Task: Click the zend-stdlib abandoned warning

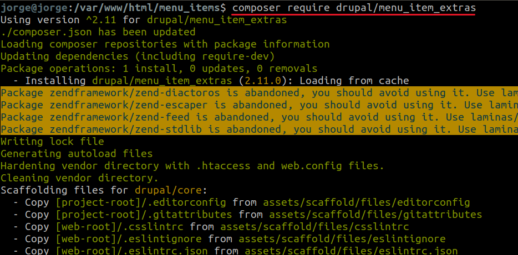Action: tap(259, 129)
